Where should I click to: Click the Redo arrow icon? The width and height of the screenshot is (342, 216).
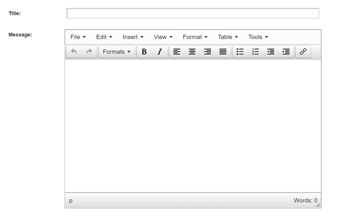[89, 52]
